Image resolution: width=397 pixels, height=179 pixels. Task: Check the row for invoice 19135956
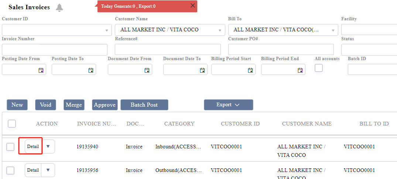pos(11,171)
